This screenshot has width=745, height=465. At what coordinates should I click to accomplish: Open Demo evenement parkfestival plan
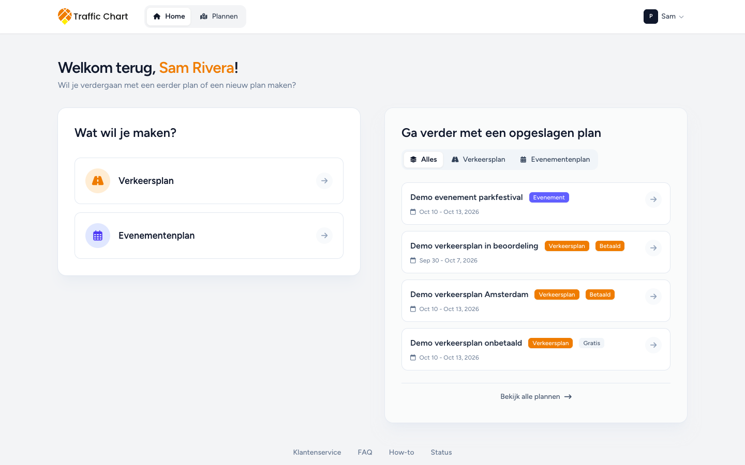[x=536, y=204]
